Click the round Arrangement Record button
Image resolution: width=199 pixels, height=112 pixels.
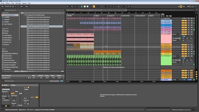coord(88,6)
